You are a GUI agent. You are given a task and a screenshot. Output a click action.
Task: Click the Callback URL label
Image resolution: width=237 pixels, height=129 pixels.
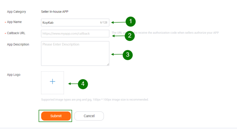(16, 33)
